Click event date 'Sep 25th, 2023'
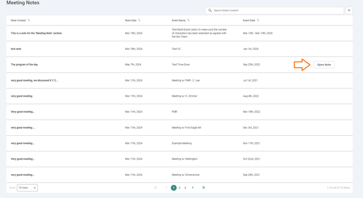This screenshot has height=198, width=363. point(251,64)
